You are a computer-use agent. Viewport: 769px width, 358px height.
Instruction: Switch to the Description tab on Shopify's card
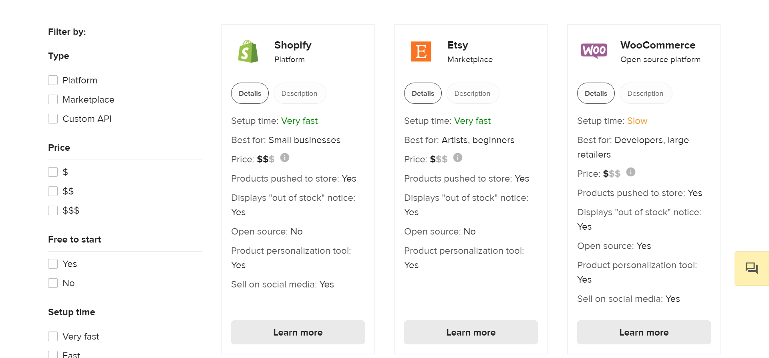(x=300, y=93)
